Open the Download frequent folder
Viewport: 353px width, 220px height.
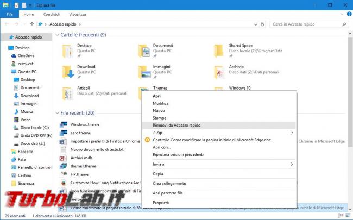[79, 72]
